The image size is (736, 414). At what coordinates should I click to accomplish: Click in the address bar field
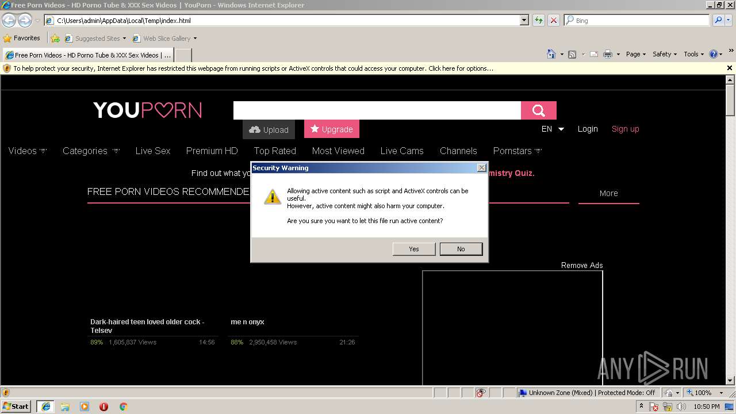coord(282,20)
